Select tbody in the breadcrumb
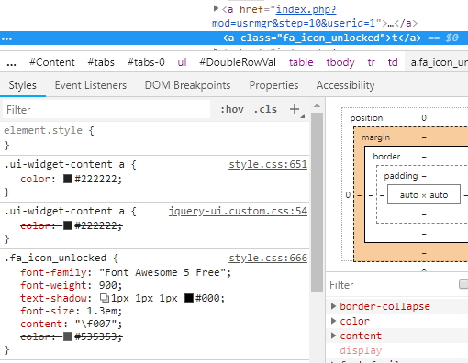 point(340,62)
